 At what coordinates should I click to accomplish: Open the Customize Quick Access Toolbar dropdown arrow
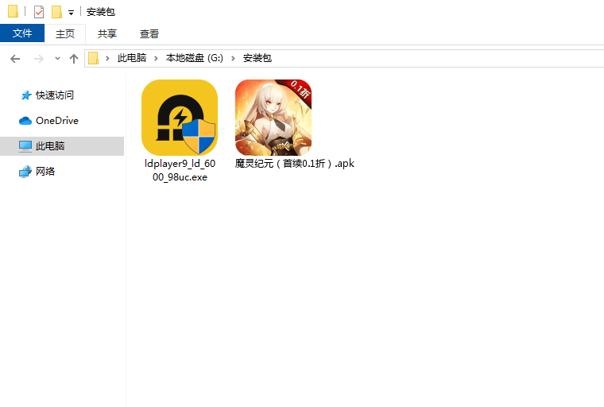[71, 13]
